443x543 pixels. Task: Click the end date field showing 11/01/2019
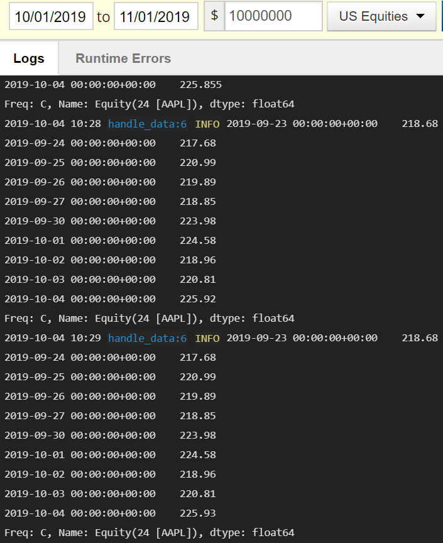(156, 16)
